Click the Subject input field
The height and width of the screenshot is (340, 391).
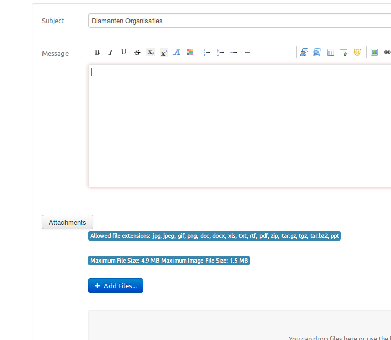(240, 21)
